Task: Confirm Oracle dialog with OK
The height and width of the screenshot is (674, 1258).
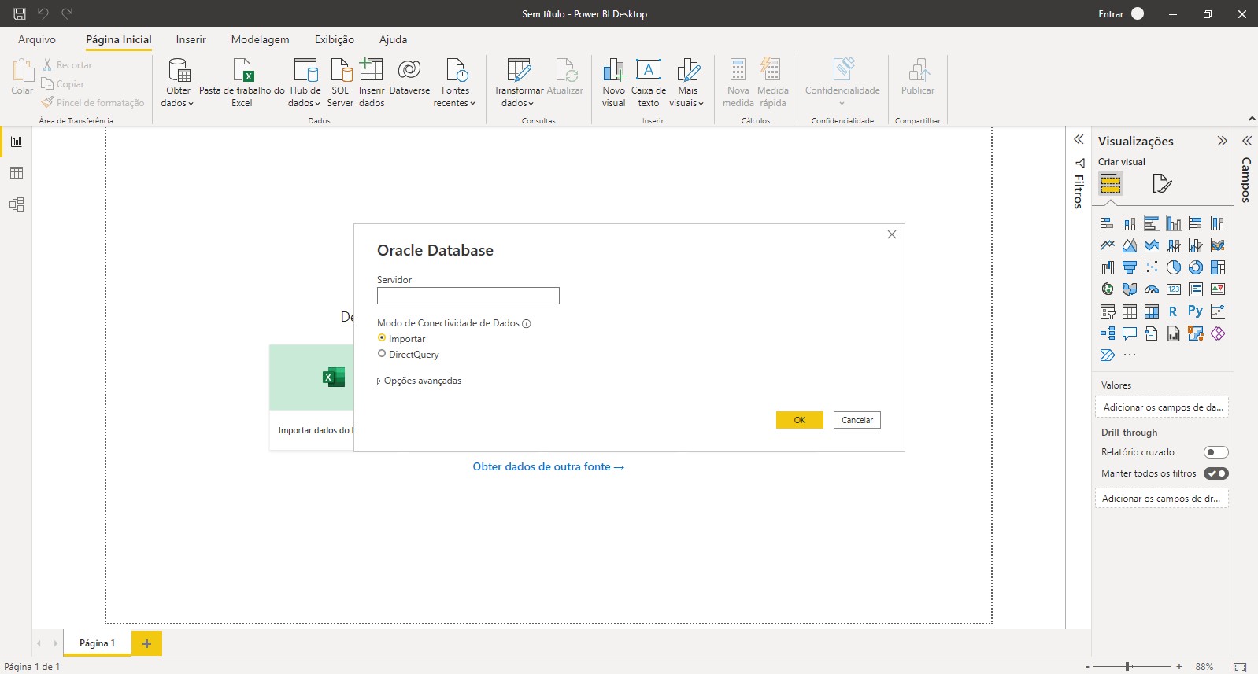Action: (x=800, y=420)
